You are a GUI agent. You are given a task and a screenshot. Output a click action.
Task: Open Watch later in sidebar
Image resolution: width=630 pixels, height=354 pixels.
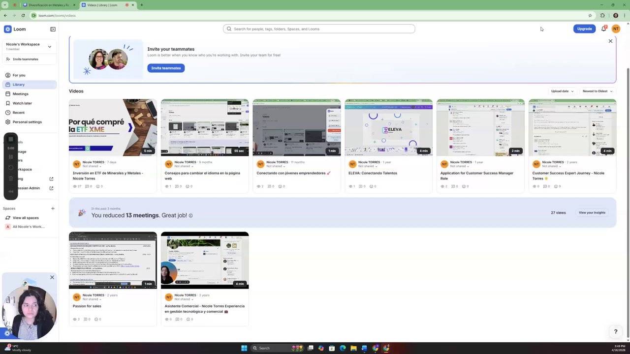pyautogui.click(x=29, y=103)
